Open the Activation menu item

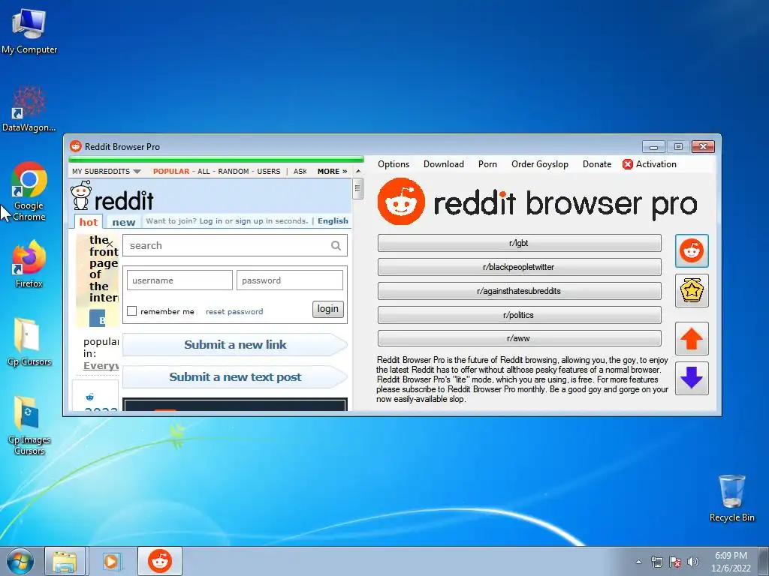(650, 164)
